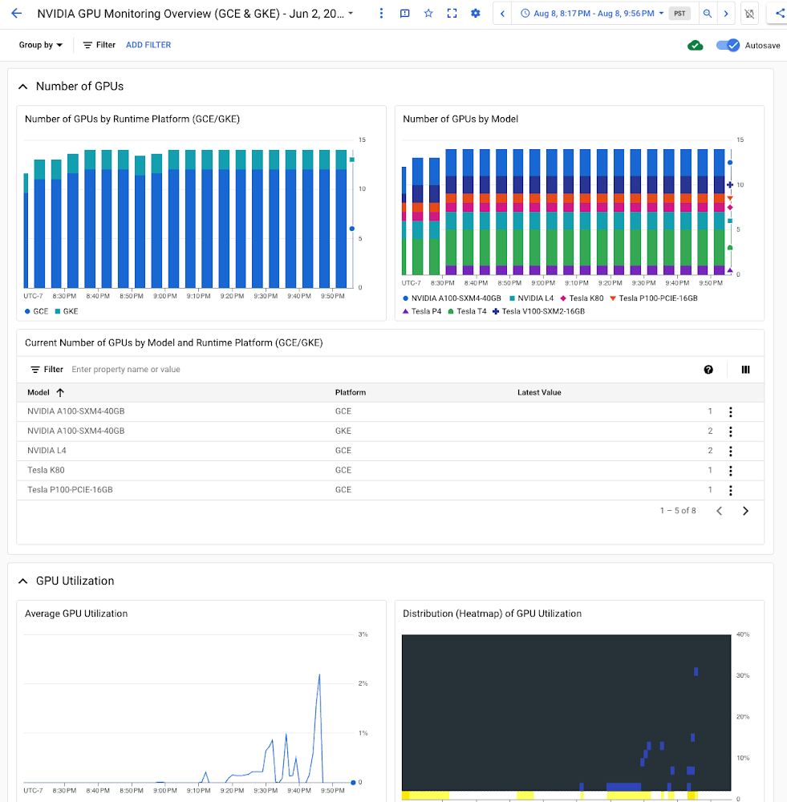Toggle NVIDIA L4 legend entry

point(531,298)
